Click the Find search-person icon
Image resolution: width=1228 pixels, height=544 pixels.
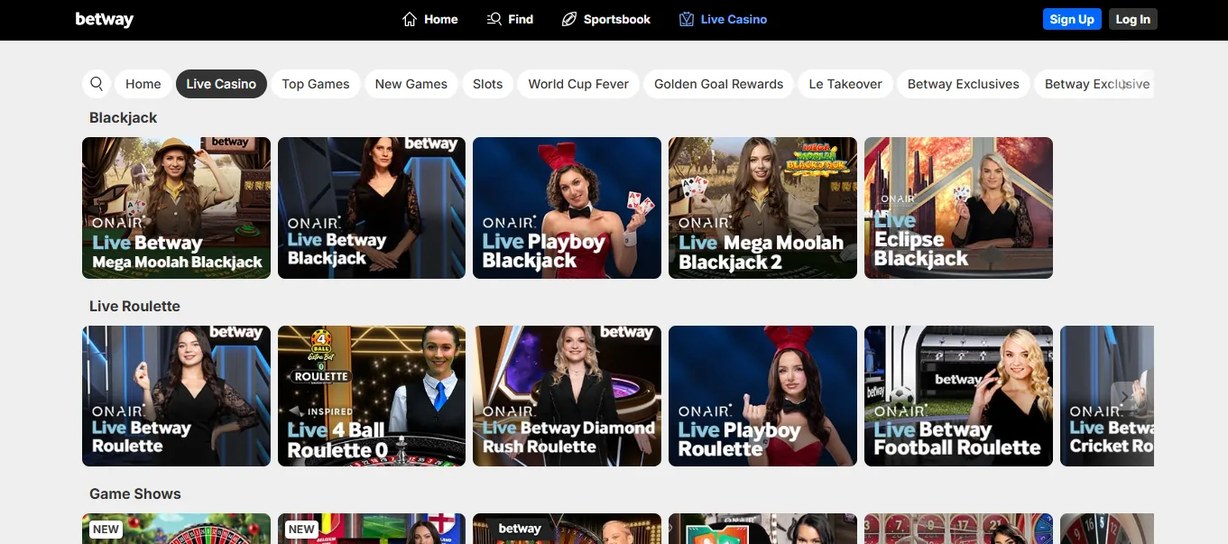(494, 19)
